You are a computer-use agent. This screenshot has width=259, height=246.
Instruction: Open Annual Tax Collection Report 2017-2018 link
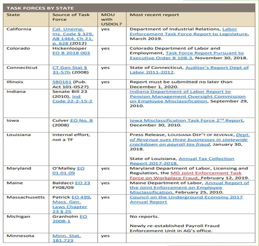182,161
